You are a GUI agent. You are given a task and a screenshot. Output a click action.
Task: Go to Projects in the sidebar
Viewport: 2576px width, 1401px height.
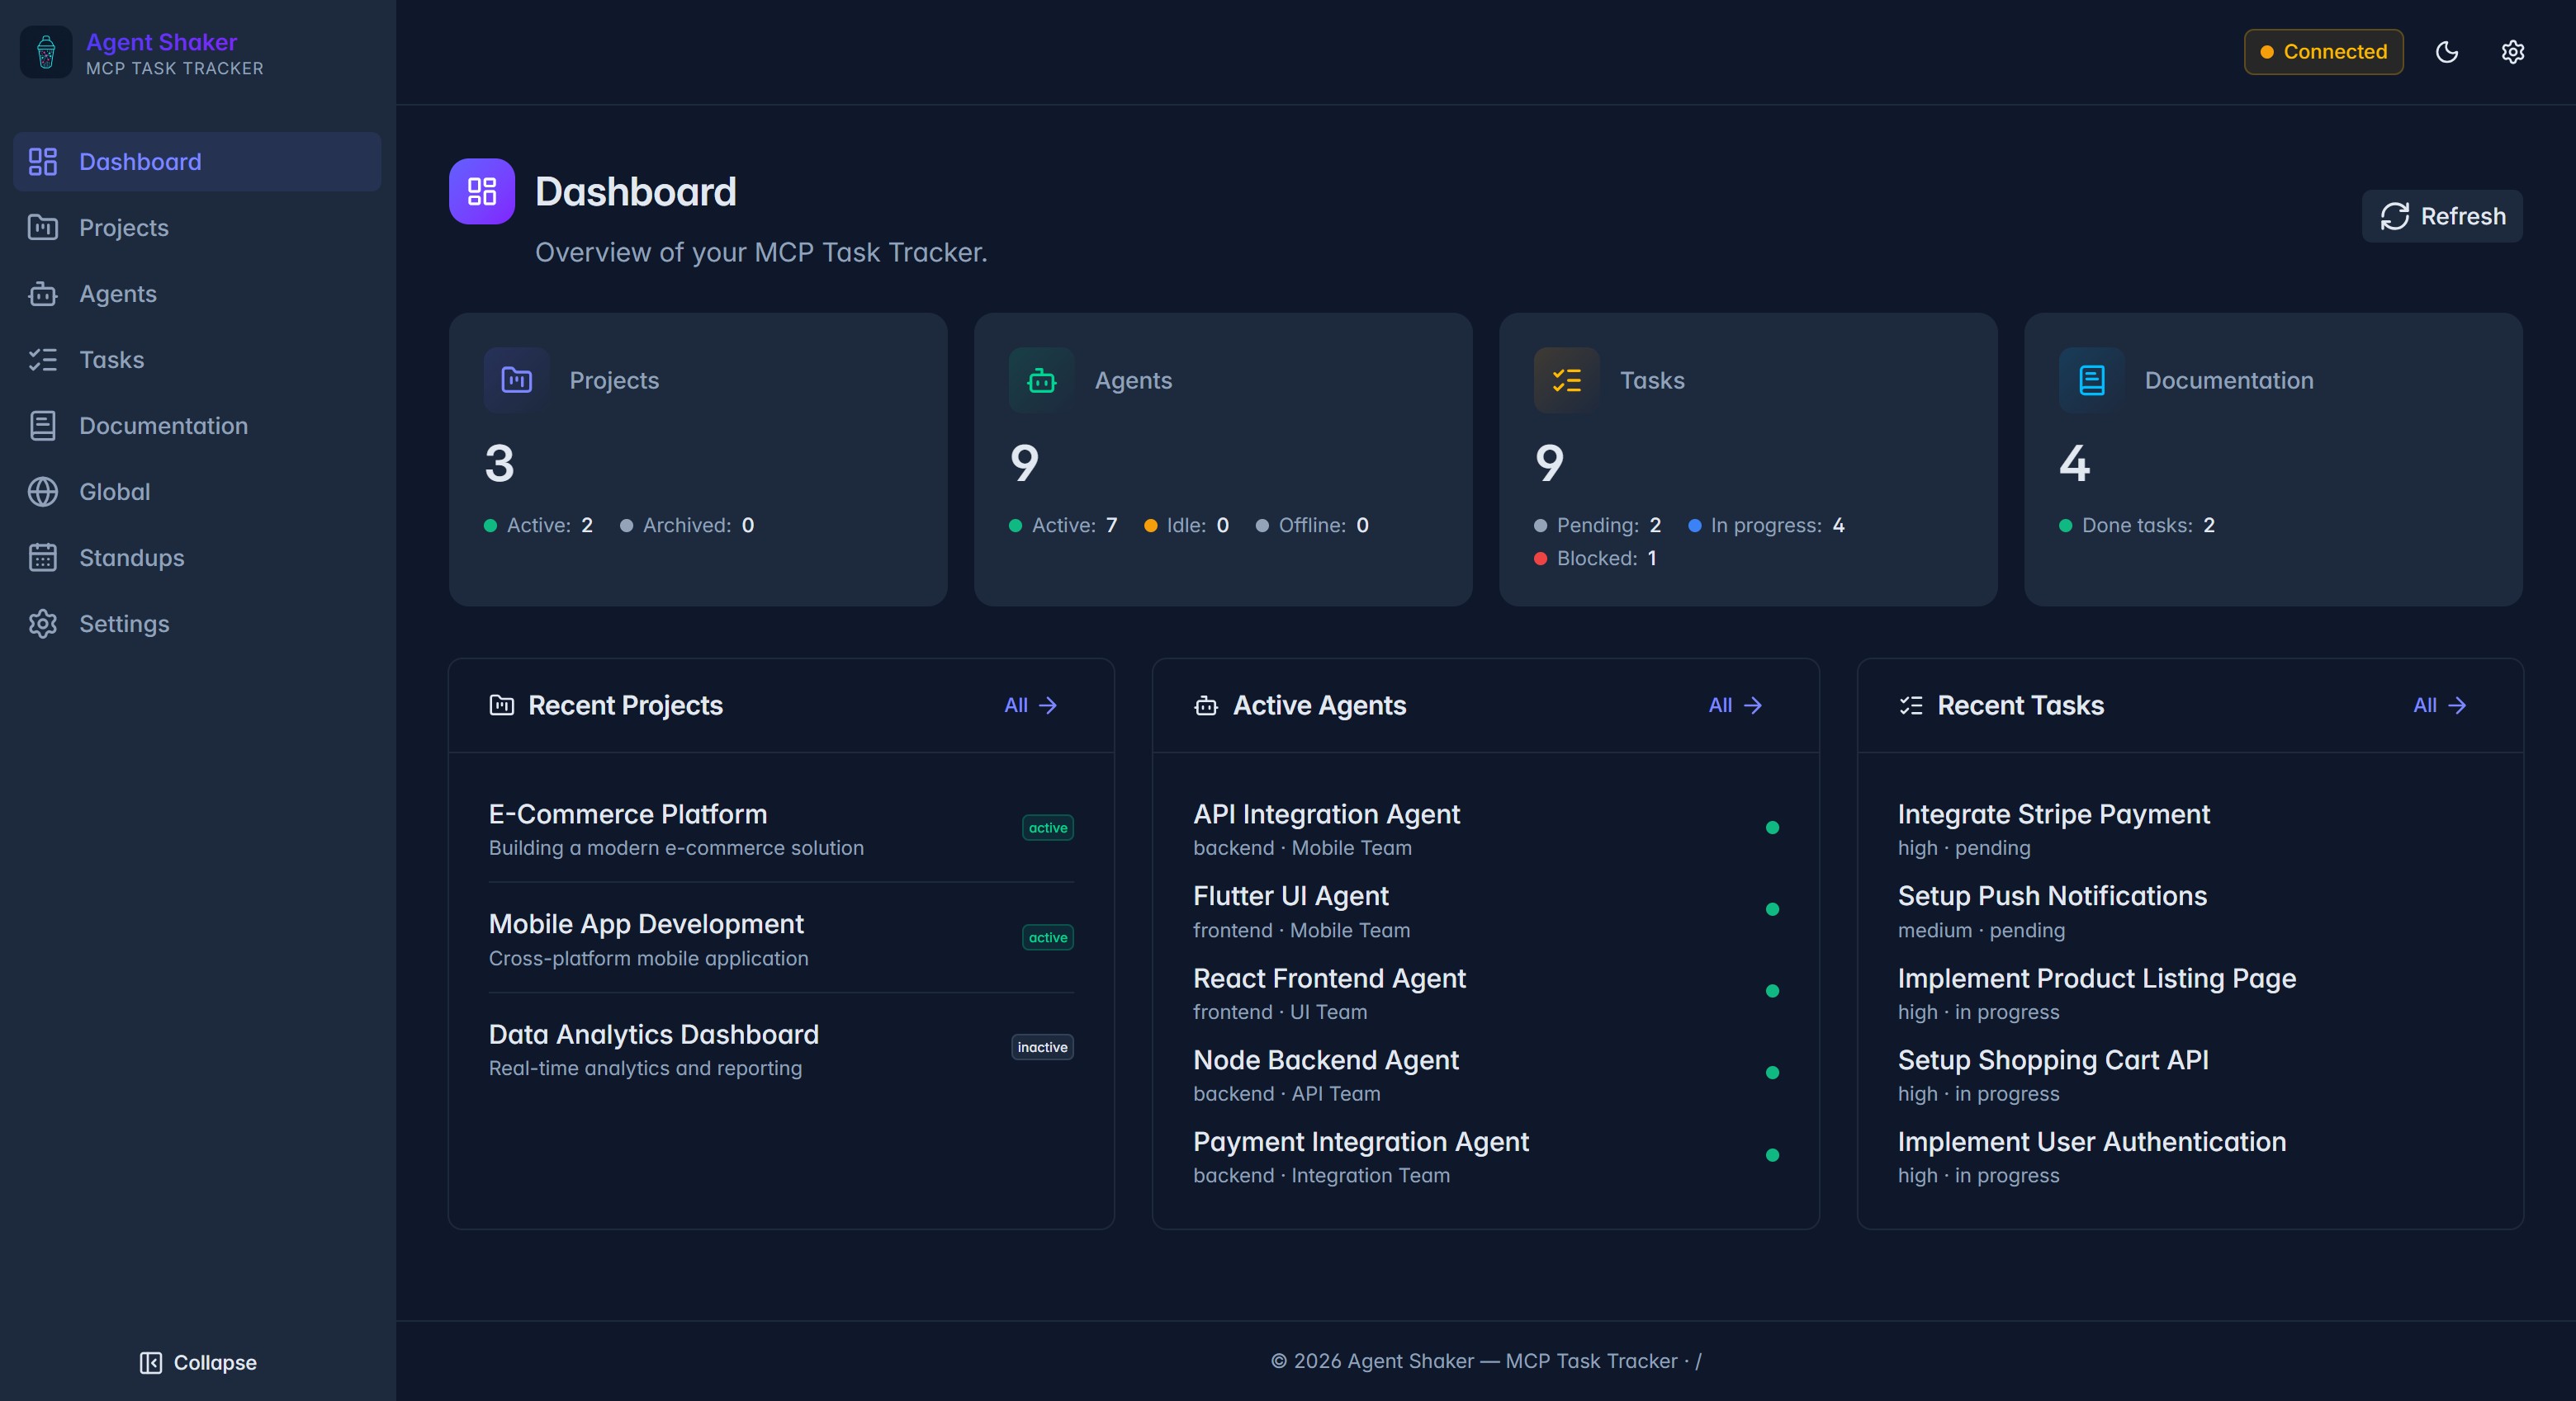point(197,228)
